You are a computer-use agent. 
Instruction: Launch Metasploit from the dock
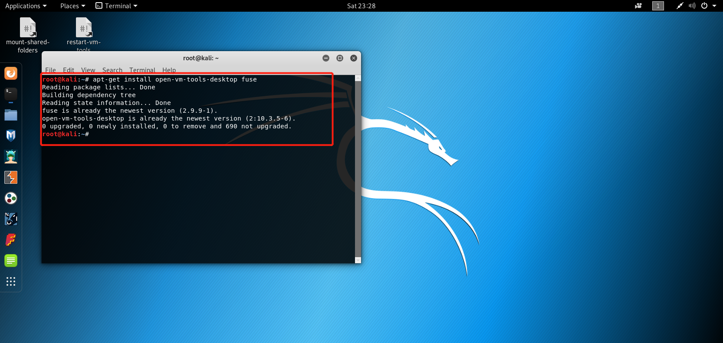[x=11, y=136]
